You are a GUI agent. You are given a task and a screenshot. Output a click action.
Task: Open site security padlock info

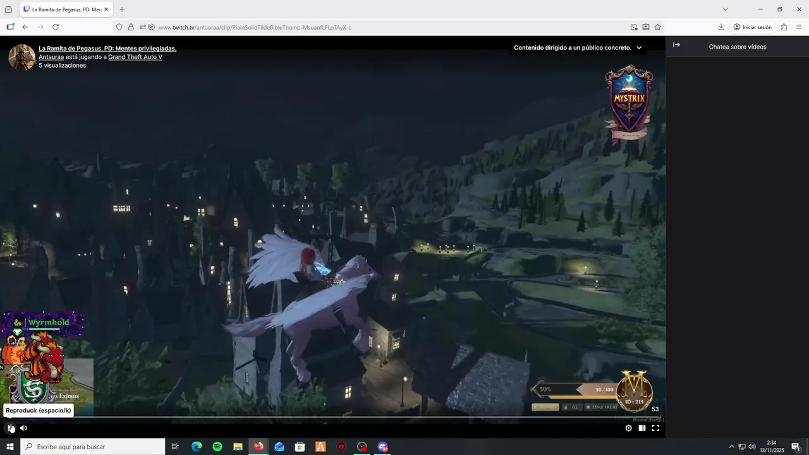tap(131, 27)
